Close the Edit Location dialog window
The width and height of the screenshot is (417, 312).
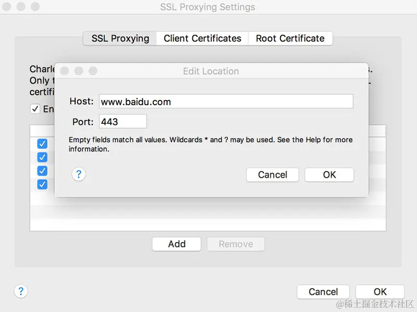[64, 71]
